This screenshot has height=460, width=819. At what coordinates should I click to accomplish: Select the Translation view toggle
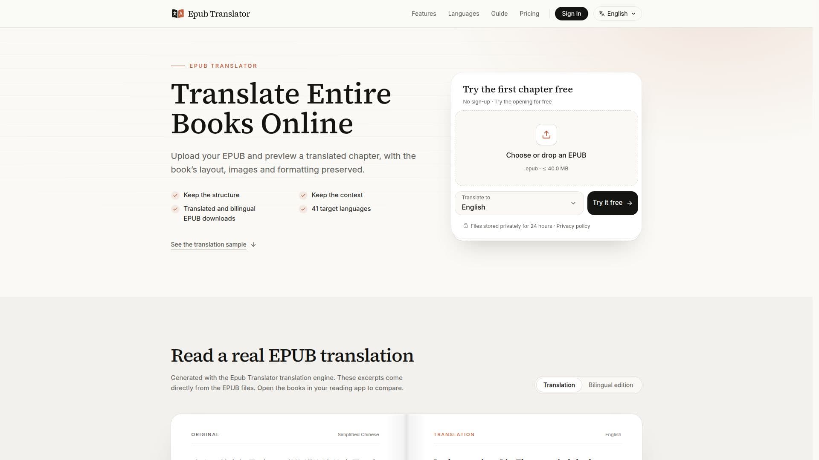559,385
